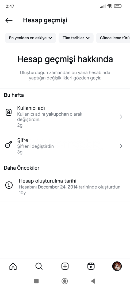
Task: Open the Home feed icon
Action: tap(13, 266)
